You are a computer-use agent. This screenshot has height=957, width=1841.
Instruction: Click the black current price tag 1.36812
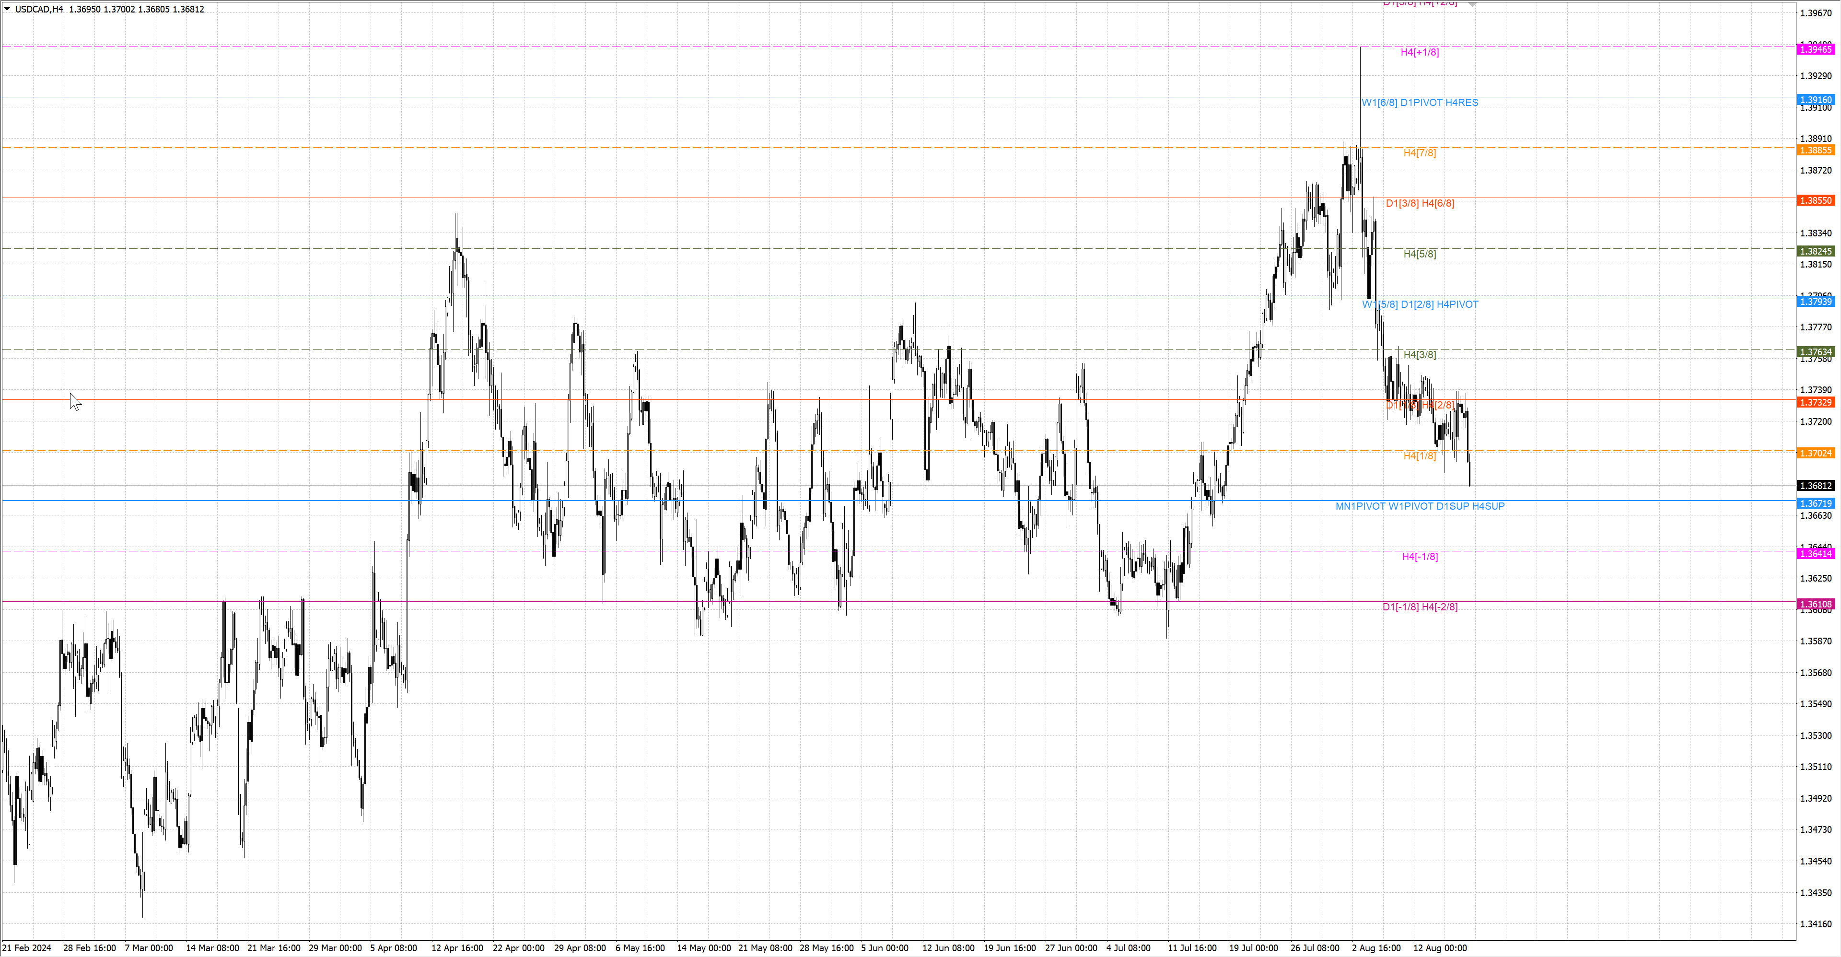coord(1815,486)
